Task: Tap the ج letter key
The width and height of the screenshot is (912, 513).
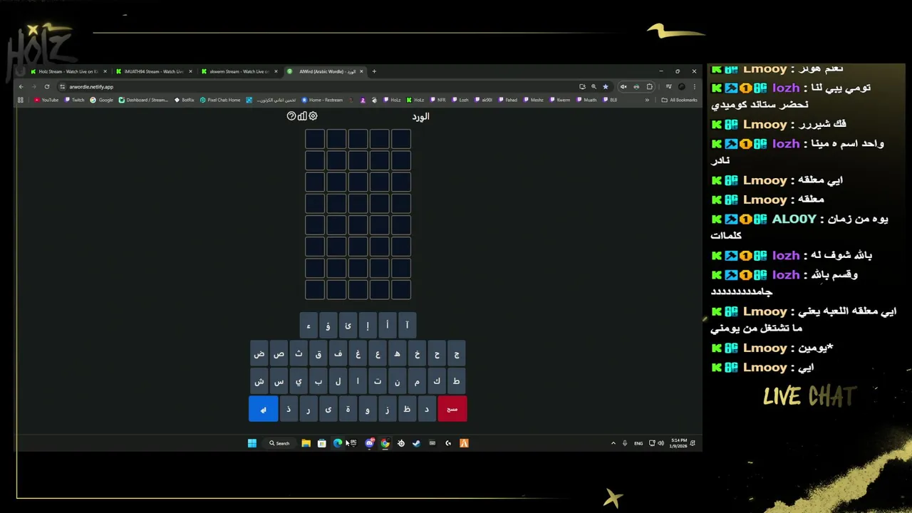Action: 457,353
